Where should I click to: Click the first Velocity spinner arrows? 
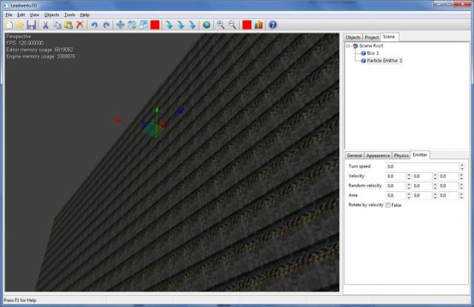408,176
